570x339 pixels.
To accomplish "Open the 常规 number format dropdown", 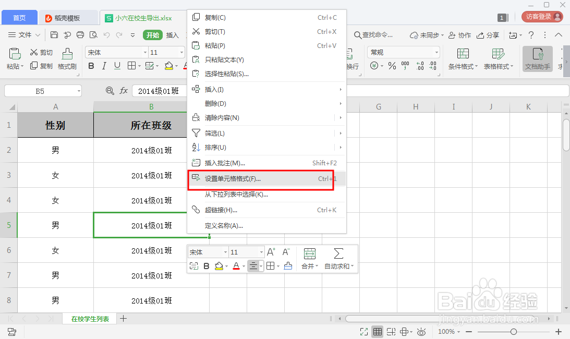I will pos(403,52).
